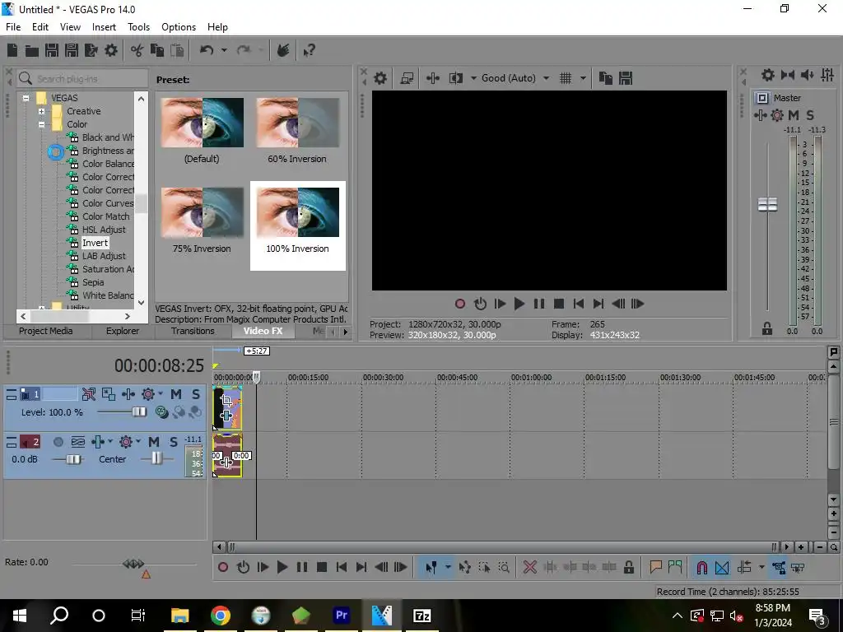The height and width of the screenshot is (632, 843).
Task: Click the Insert Region icon
Action: pyautogui.click(x=675, y=567)
